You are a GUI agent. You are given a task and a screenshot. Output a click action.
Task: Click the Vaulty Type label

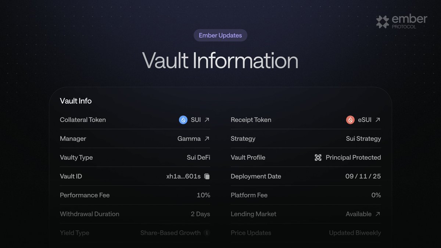pyautogui.click(x=76, y=157)
